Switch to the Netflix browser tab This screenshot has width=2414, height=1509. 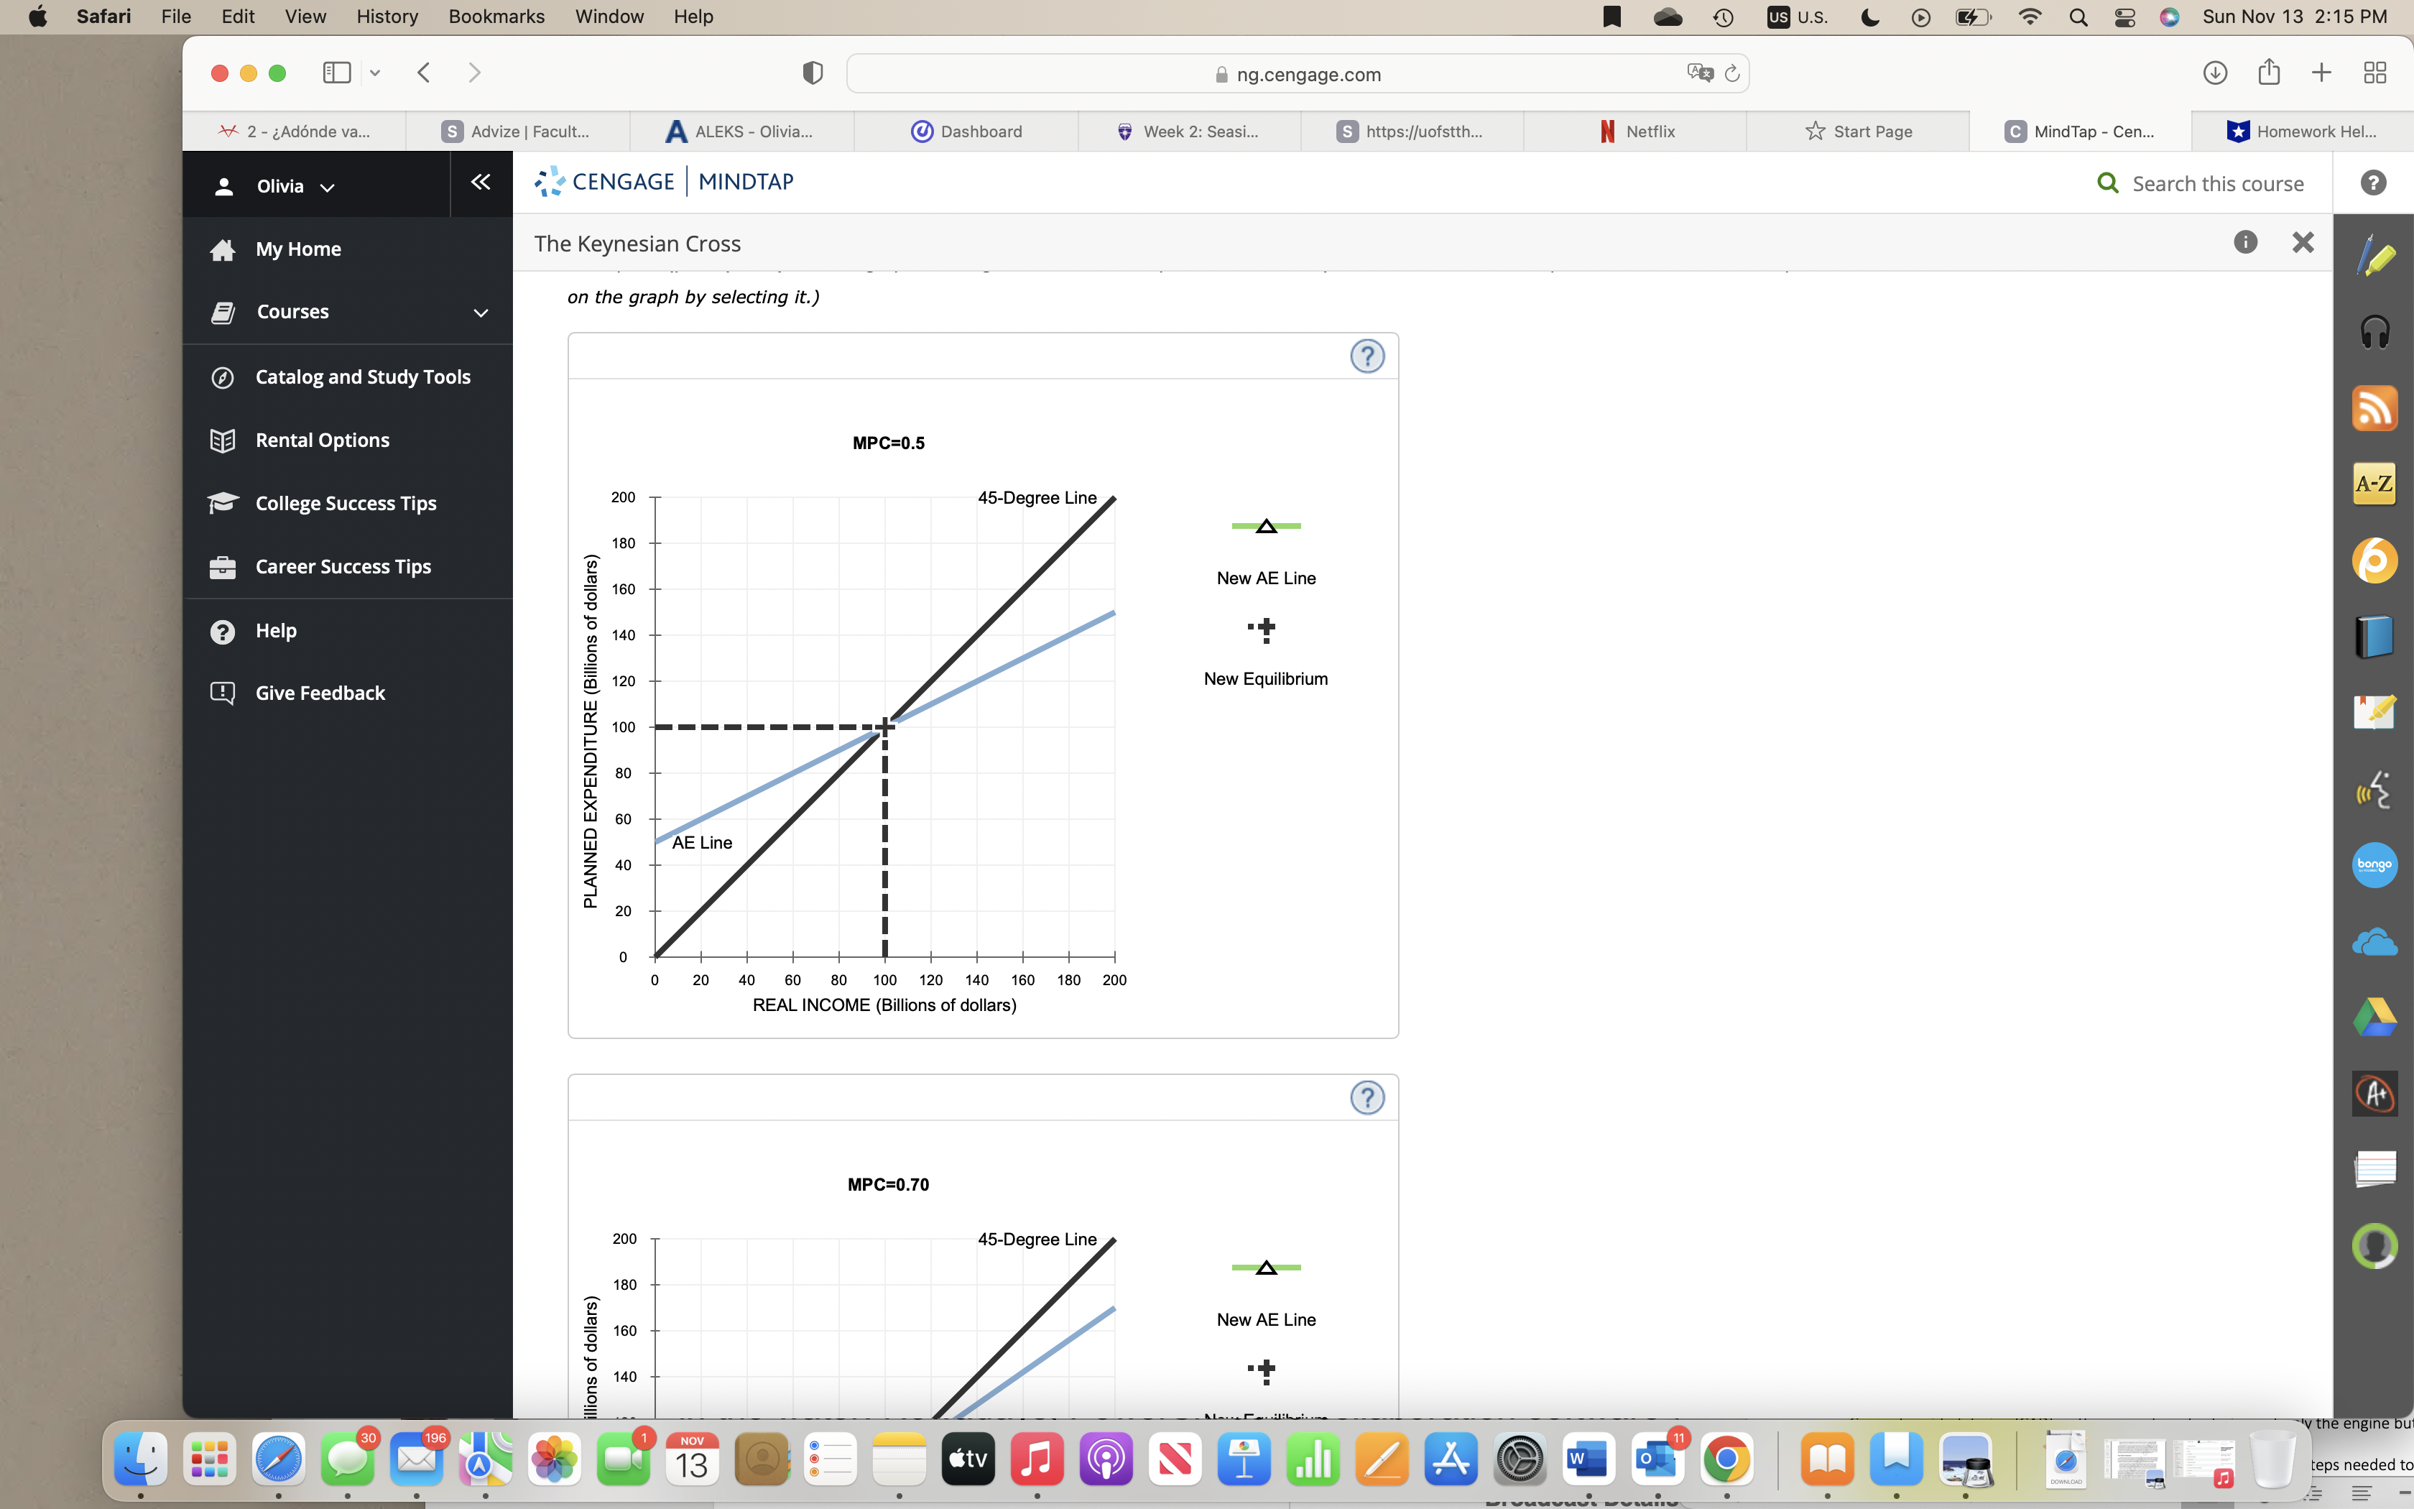click(x=1646, y=131)
